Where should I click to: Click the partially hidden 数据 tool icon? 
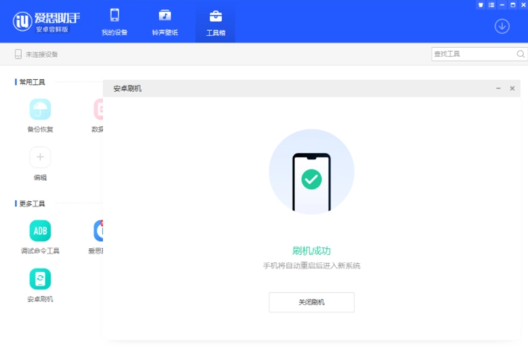tap(98, 110)
